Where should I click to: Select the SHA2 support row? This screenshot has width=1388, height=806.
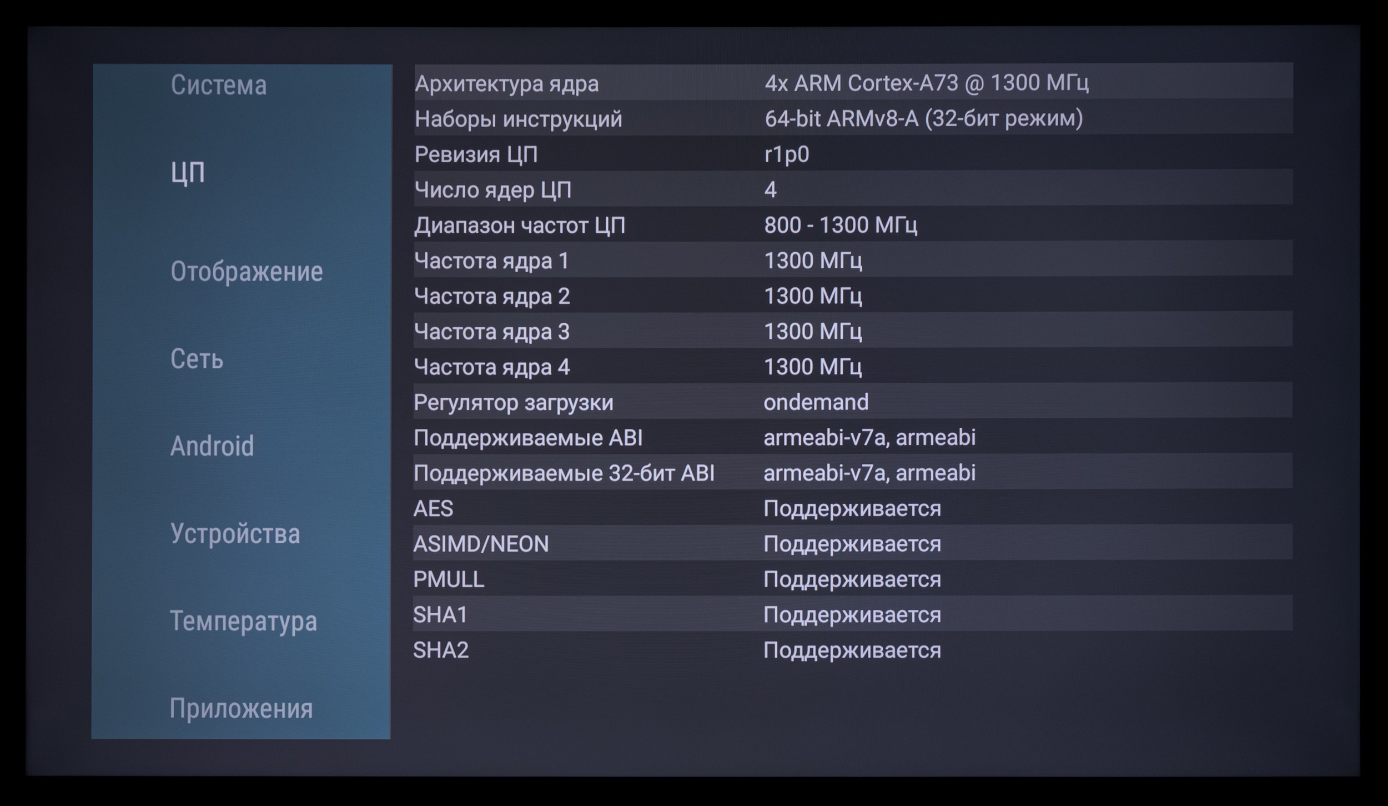pyautogui.click(x=853, y=650)
